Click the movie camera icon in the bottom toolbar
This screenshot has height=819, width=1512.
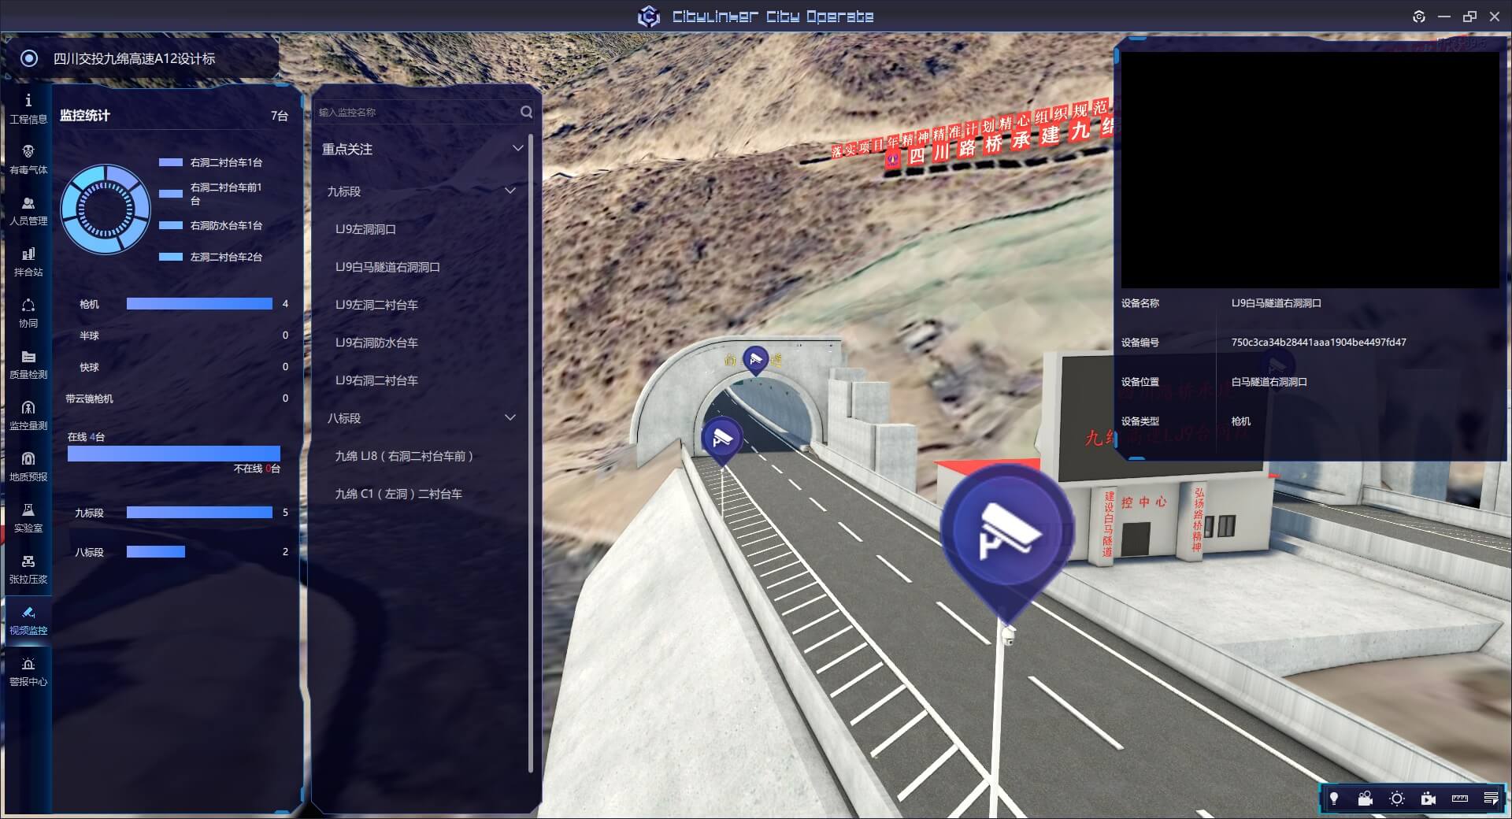[1366, 799]
